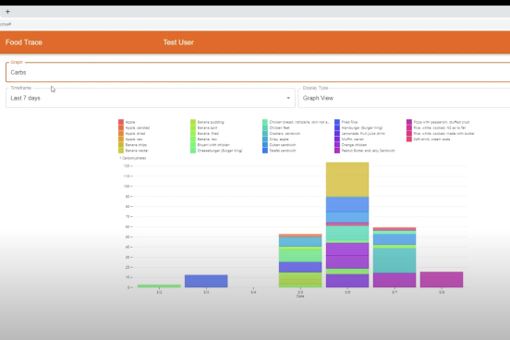
Task: Click the 5/7 x-axis date label
Action: (395, 293)
